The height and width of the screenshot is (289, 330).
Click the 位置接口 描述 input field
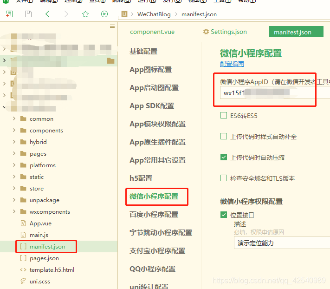point(282,243)
